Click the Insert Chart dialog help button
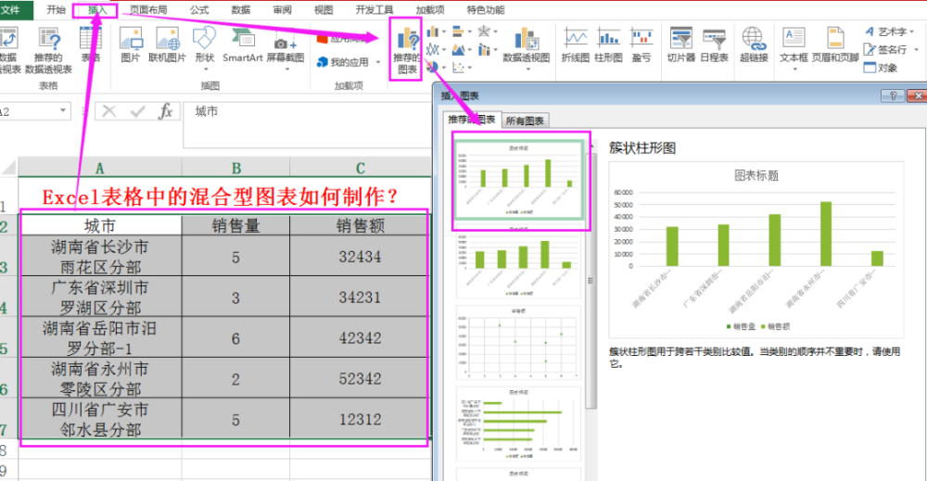The width and height of the screenshot is (927, 481). tap(893, 95)
